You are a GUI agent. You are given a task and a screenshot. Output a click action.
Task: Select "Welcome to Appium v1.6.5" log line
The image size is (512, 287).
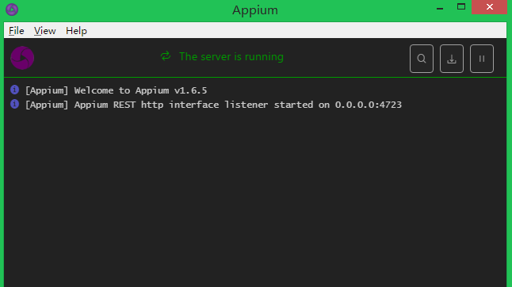(x=116, y=90)
